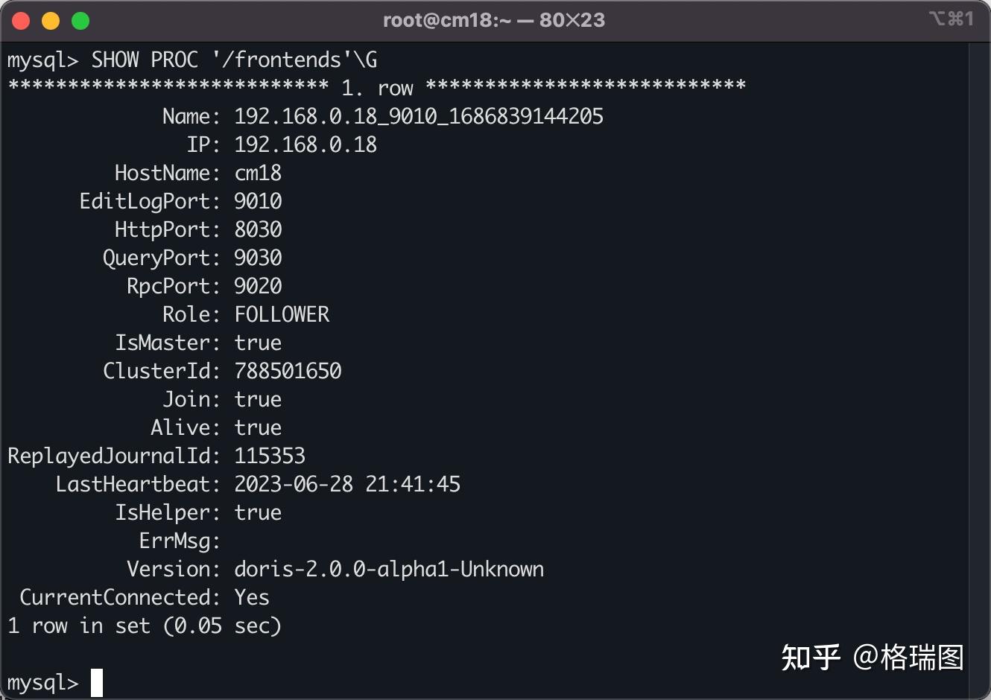Screen dimensions: 991x700
Task: Click the LastHeartbeat timestamp 2023-06-28 21:41:45
Action: [347, 484]
